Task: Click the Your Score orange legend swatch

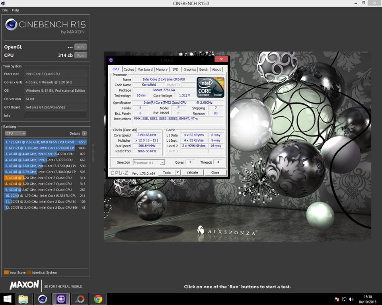Action: [x=6, y=272]
